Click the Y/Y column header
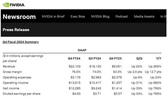 pyautogui.click(x=159, y=58)
